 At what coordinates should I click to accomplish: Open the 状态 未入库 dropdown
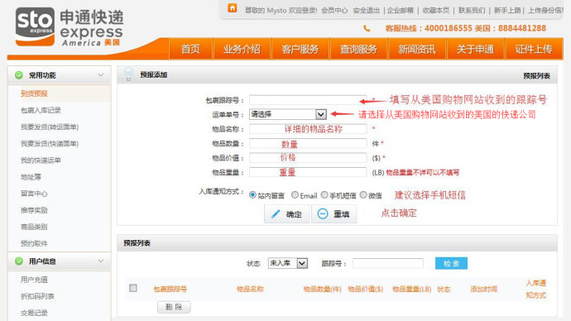288,263
